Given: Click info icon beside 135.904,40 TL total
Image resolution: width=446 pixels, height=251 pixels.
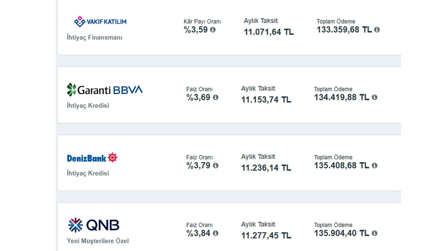Looking at the screenshot, I should 374,233.
